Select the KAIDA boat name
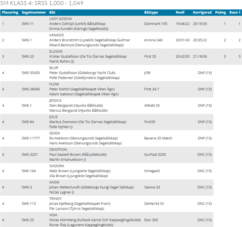Screen dimensions: 242x227 (54, 182)
